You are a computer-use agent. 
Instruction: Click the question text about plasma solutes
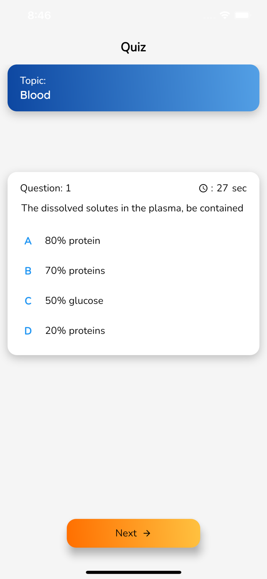[133, 208]
